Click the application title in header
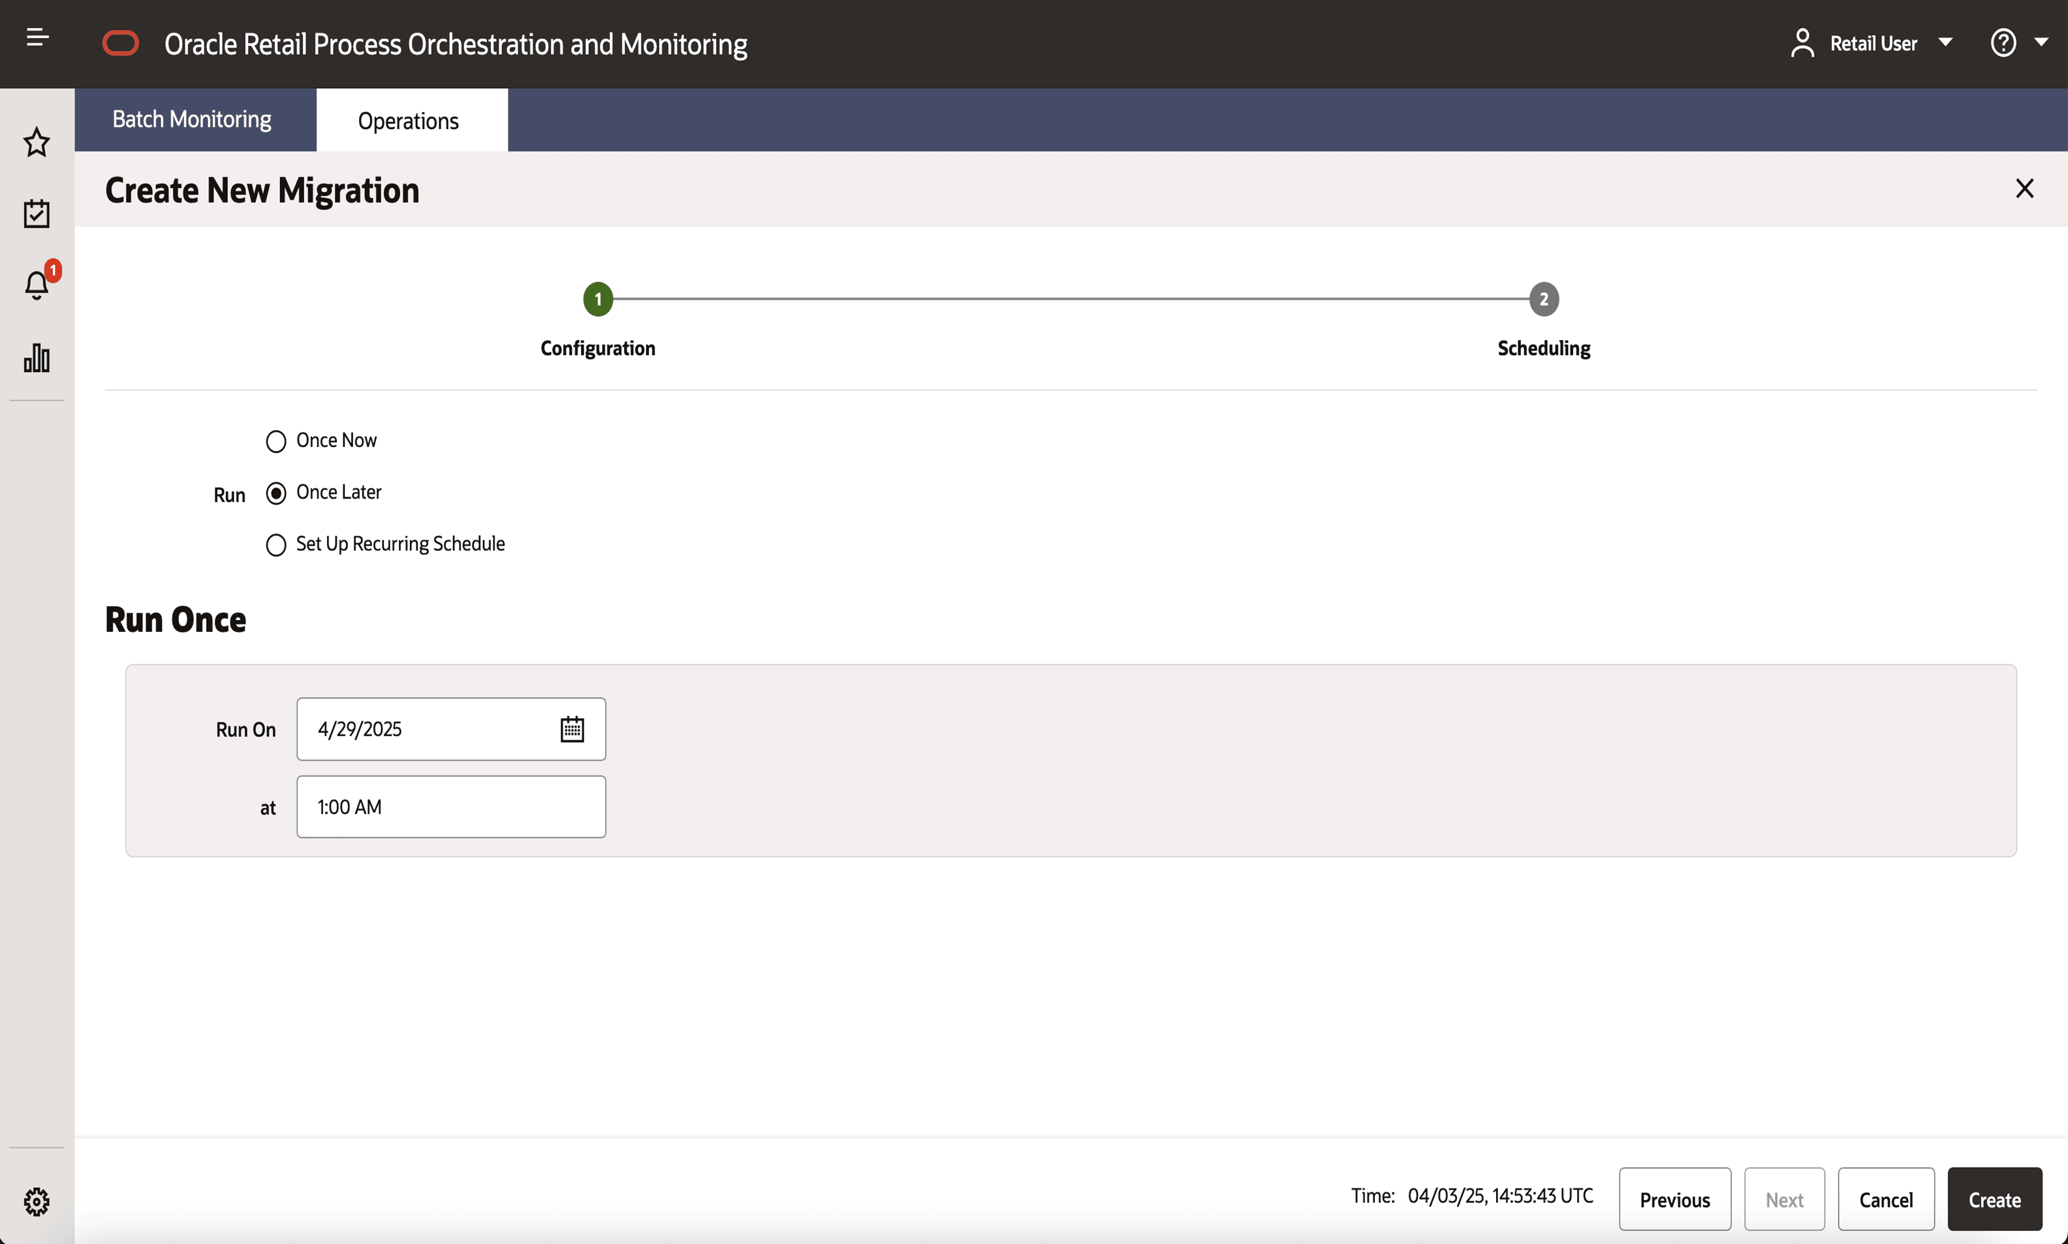The image size is (2068, 1244). pos(456,44)
